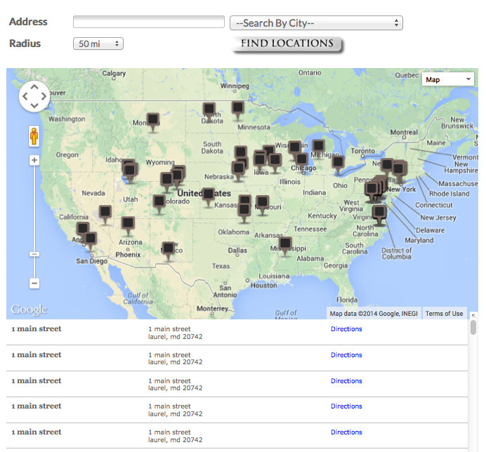Select the marker near Chicago
486x452 pixels.
tap(301, 159)
